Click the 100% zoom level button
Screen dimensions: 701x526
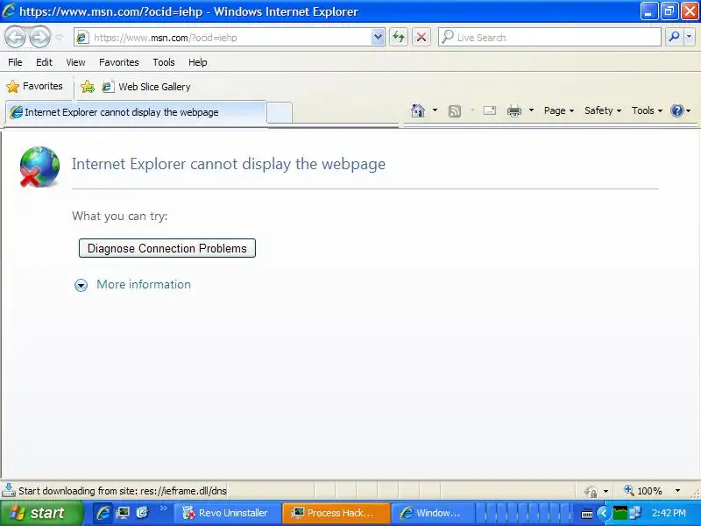click(643, 491)
